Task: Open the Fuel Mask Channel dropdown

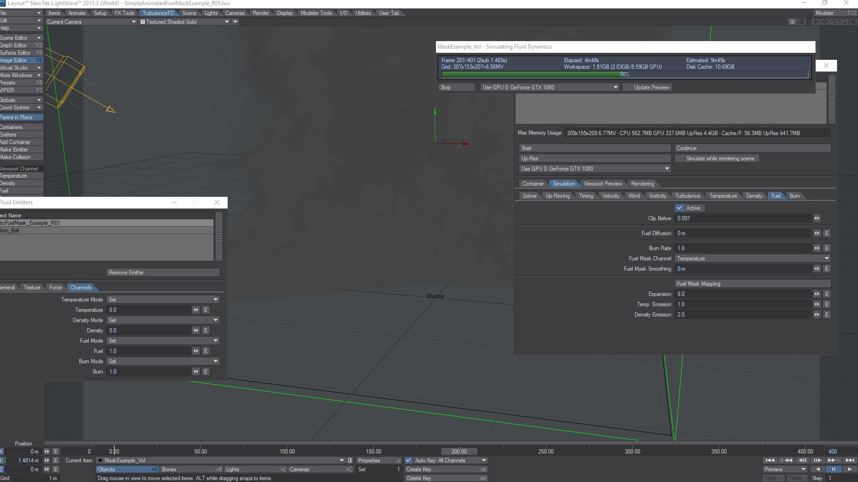Action: pos(752,259)
